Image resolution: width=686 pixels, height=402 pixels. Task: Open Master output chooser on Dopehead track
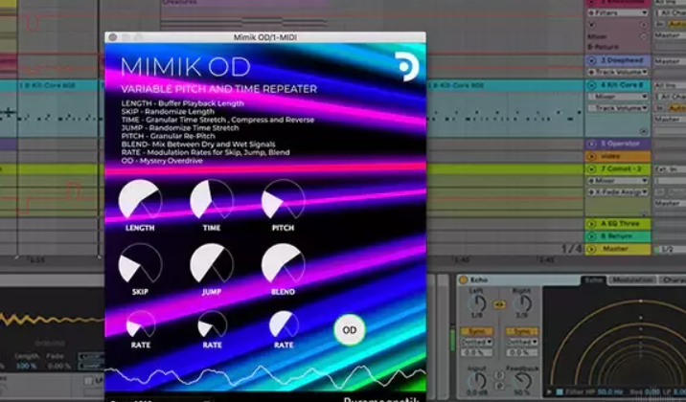tap(670, 61)
